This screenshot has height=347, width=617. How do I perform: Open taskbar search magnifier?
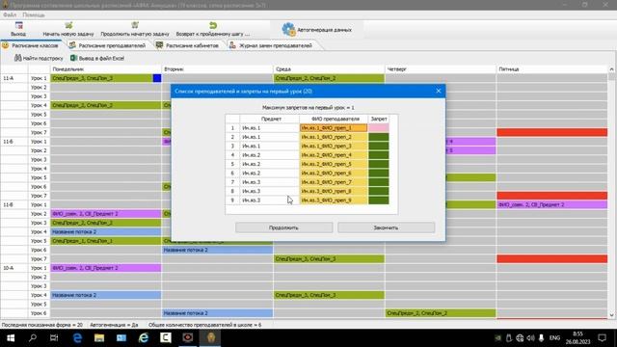click(33, 338)
